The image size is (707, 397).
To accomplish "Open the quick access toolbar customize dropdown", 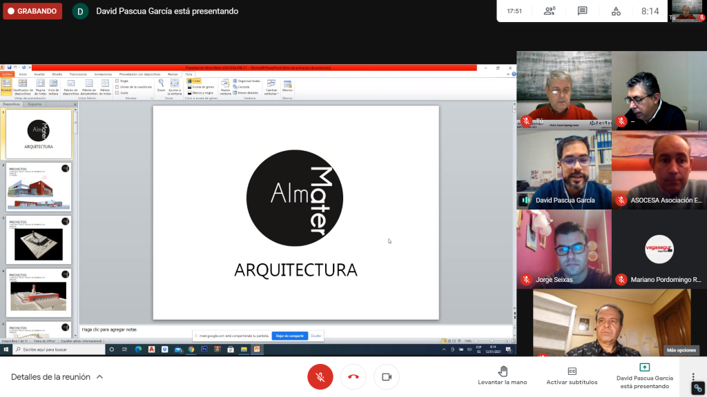I will (x=29, y=68).
